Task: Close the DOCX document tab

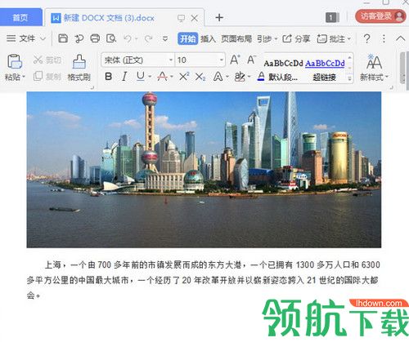Action: 195,18
